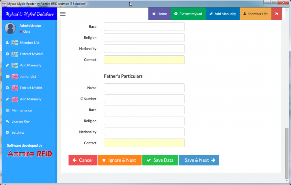Click the green Save Data button

160,160
